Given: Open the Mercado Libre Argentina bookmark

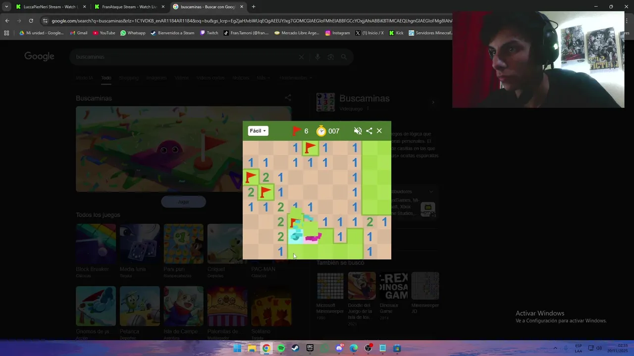Looking at the screenshot, I should (x=297, y=33).
